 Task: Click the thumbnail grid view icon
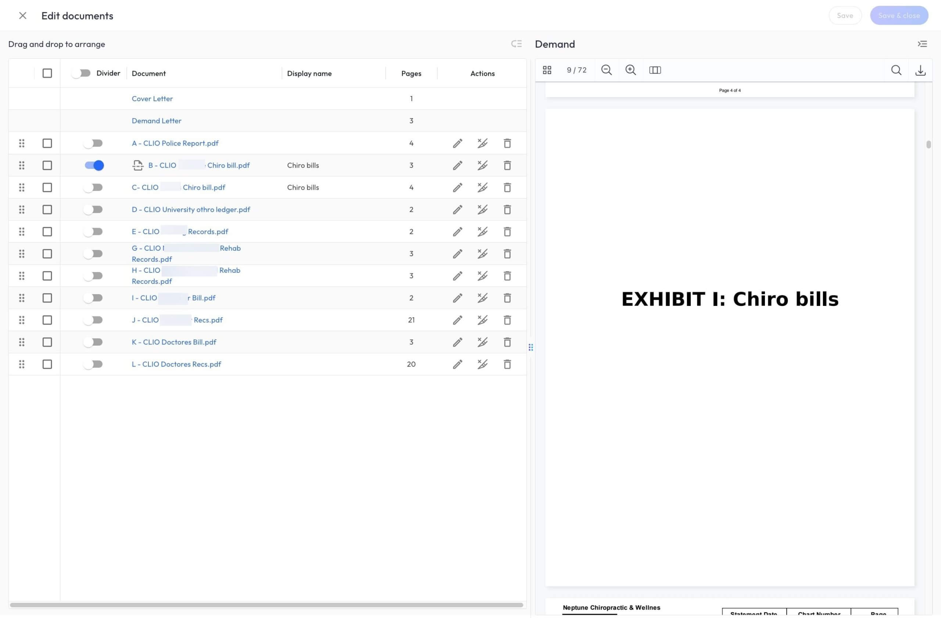(547, 70)
